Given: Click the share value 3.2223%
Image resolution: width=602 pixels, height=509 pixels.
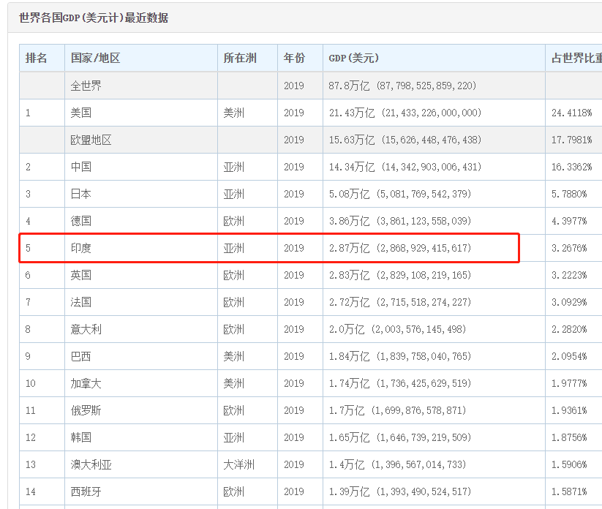Looking at the screenshot, I should click(569, 275).
